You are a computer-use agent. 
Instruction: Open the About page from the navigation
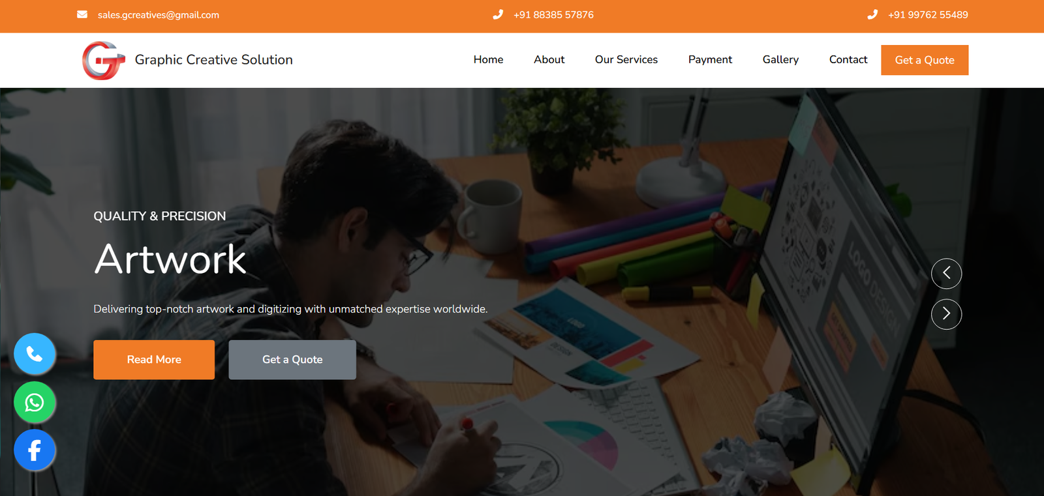point(549,59)
